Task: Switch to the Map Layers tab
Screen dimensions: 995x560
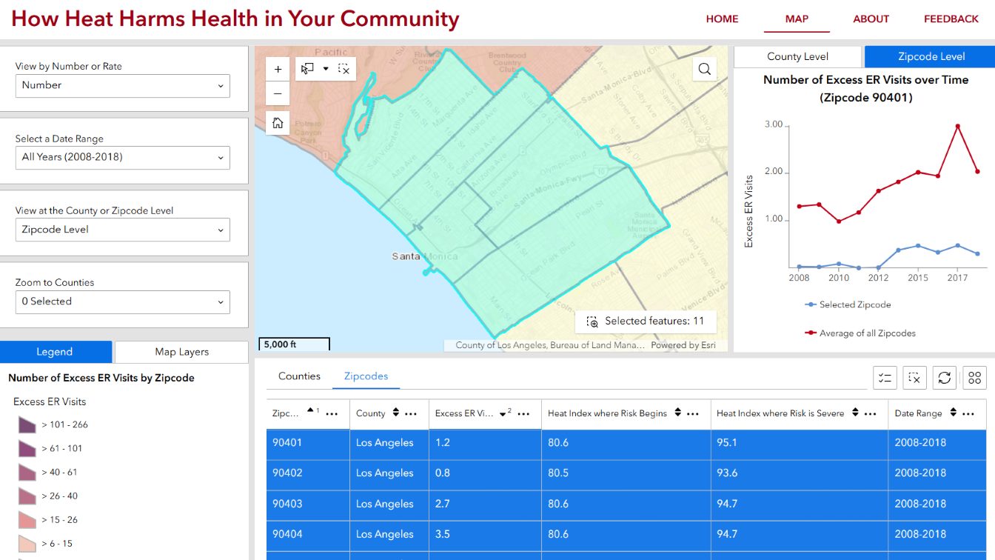Action: [x=181, y=352]
